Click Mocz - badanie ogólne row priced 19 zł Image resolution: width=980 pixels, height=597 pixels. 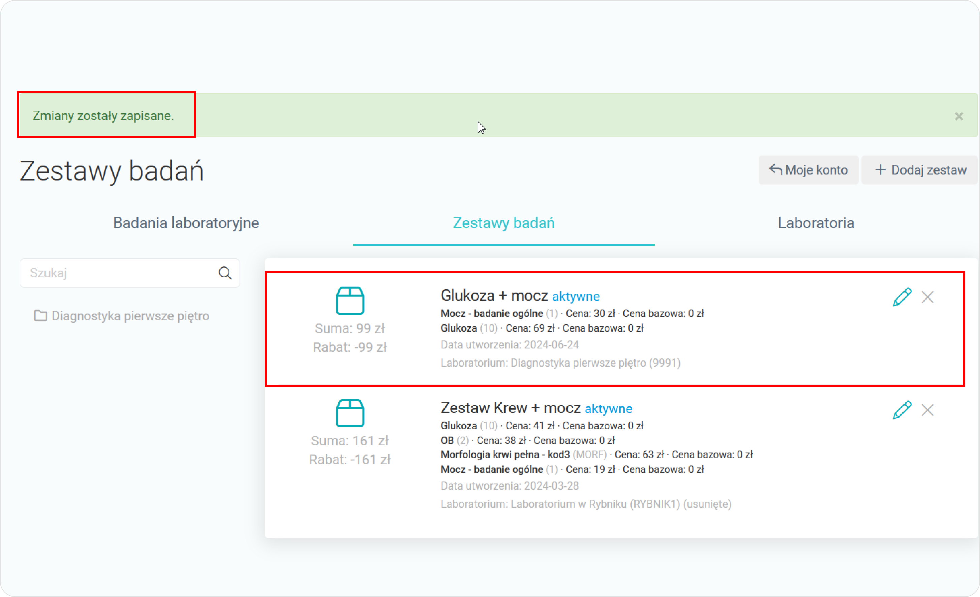point(572,469)
